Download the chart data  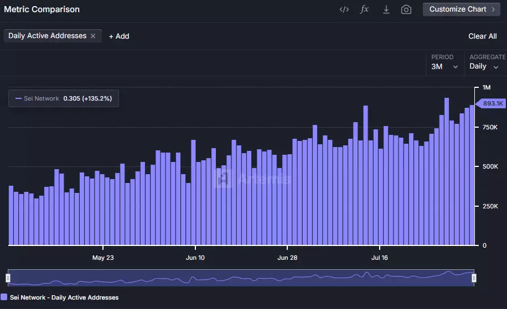(x=386, y=9)
